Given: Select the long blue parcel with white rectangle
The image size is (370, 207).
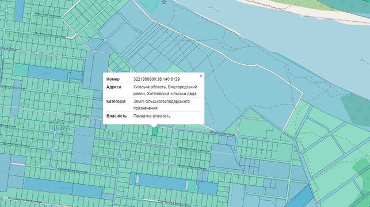Looking at the screenshot, I should (159, 181).
